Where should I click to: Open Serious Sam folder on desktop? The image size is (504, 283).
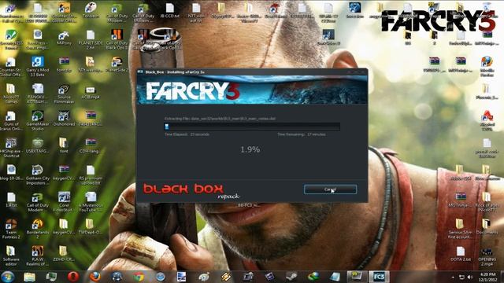pyautogui.click(x=461, y=229)
